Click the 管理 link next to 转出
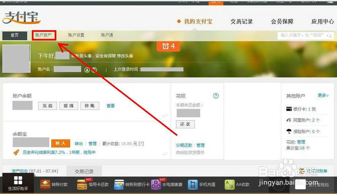 (92, 143)
